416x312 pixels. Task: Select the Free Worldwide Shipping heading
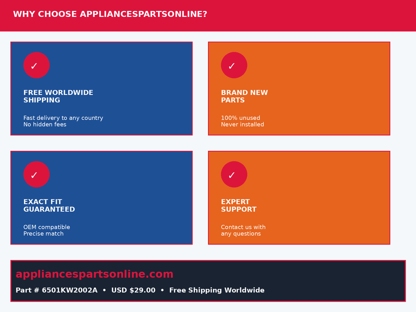(58, 96)
